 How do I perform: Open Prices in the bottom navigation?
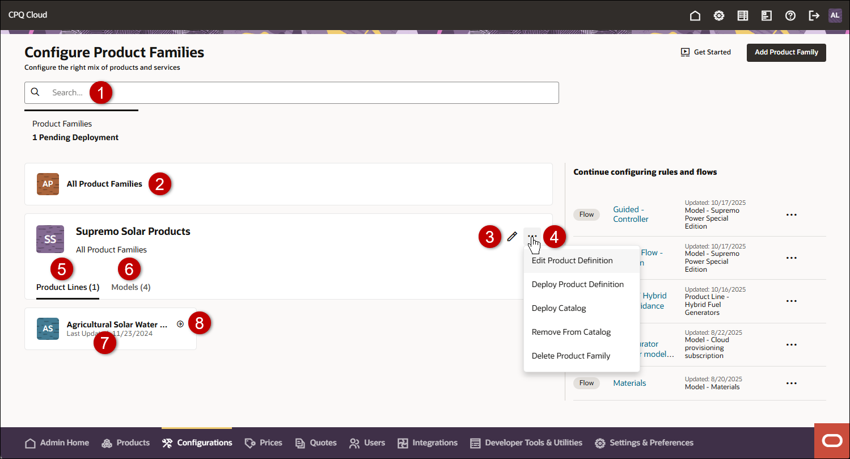coord(264,443)
